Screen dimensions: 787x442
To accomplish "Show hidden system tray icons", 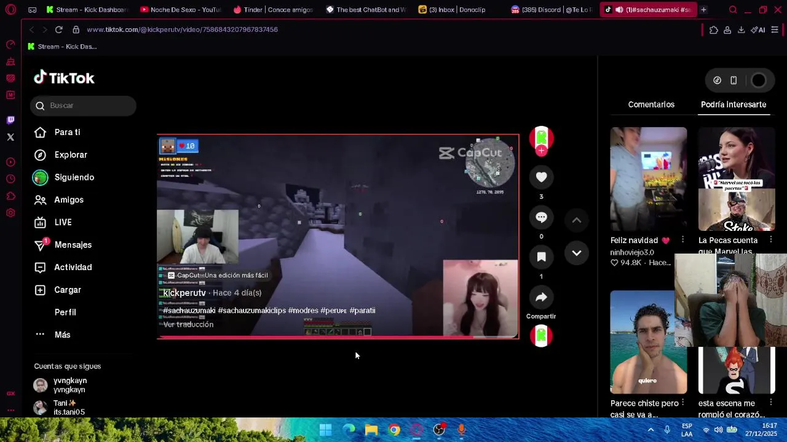I will (x=651, y=430).
